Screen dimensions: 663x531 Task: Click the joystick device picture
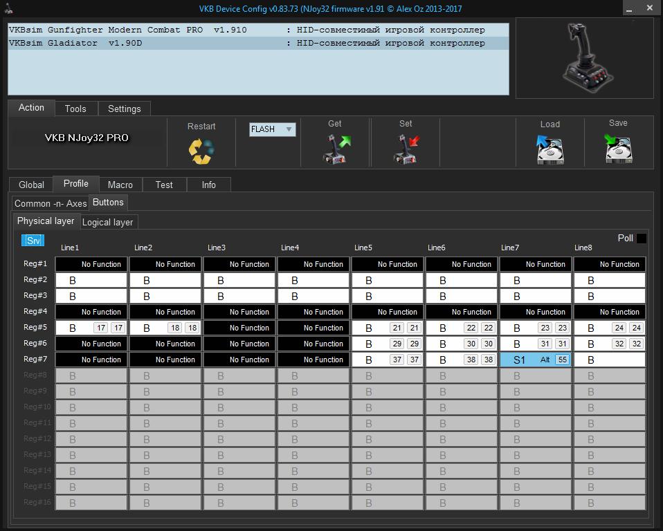coord(586,58)
